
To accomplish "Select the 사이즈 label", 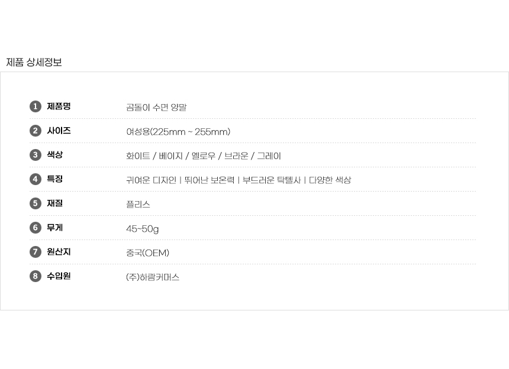I will (59, 131).
